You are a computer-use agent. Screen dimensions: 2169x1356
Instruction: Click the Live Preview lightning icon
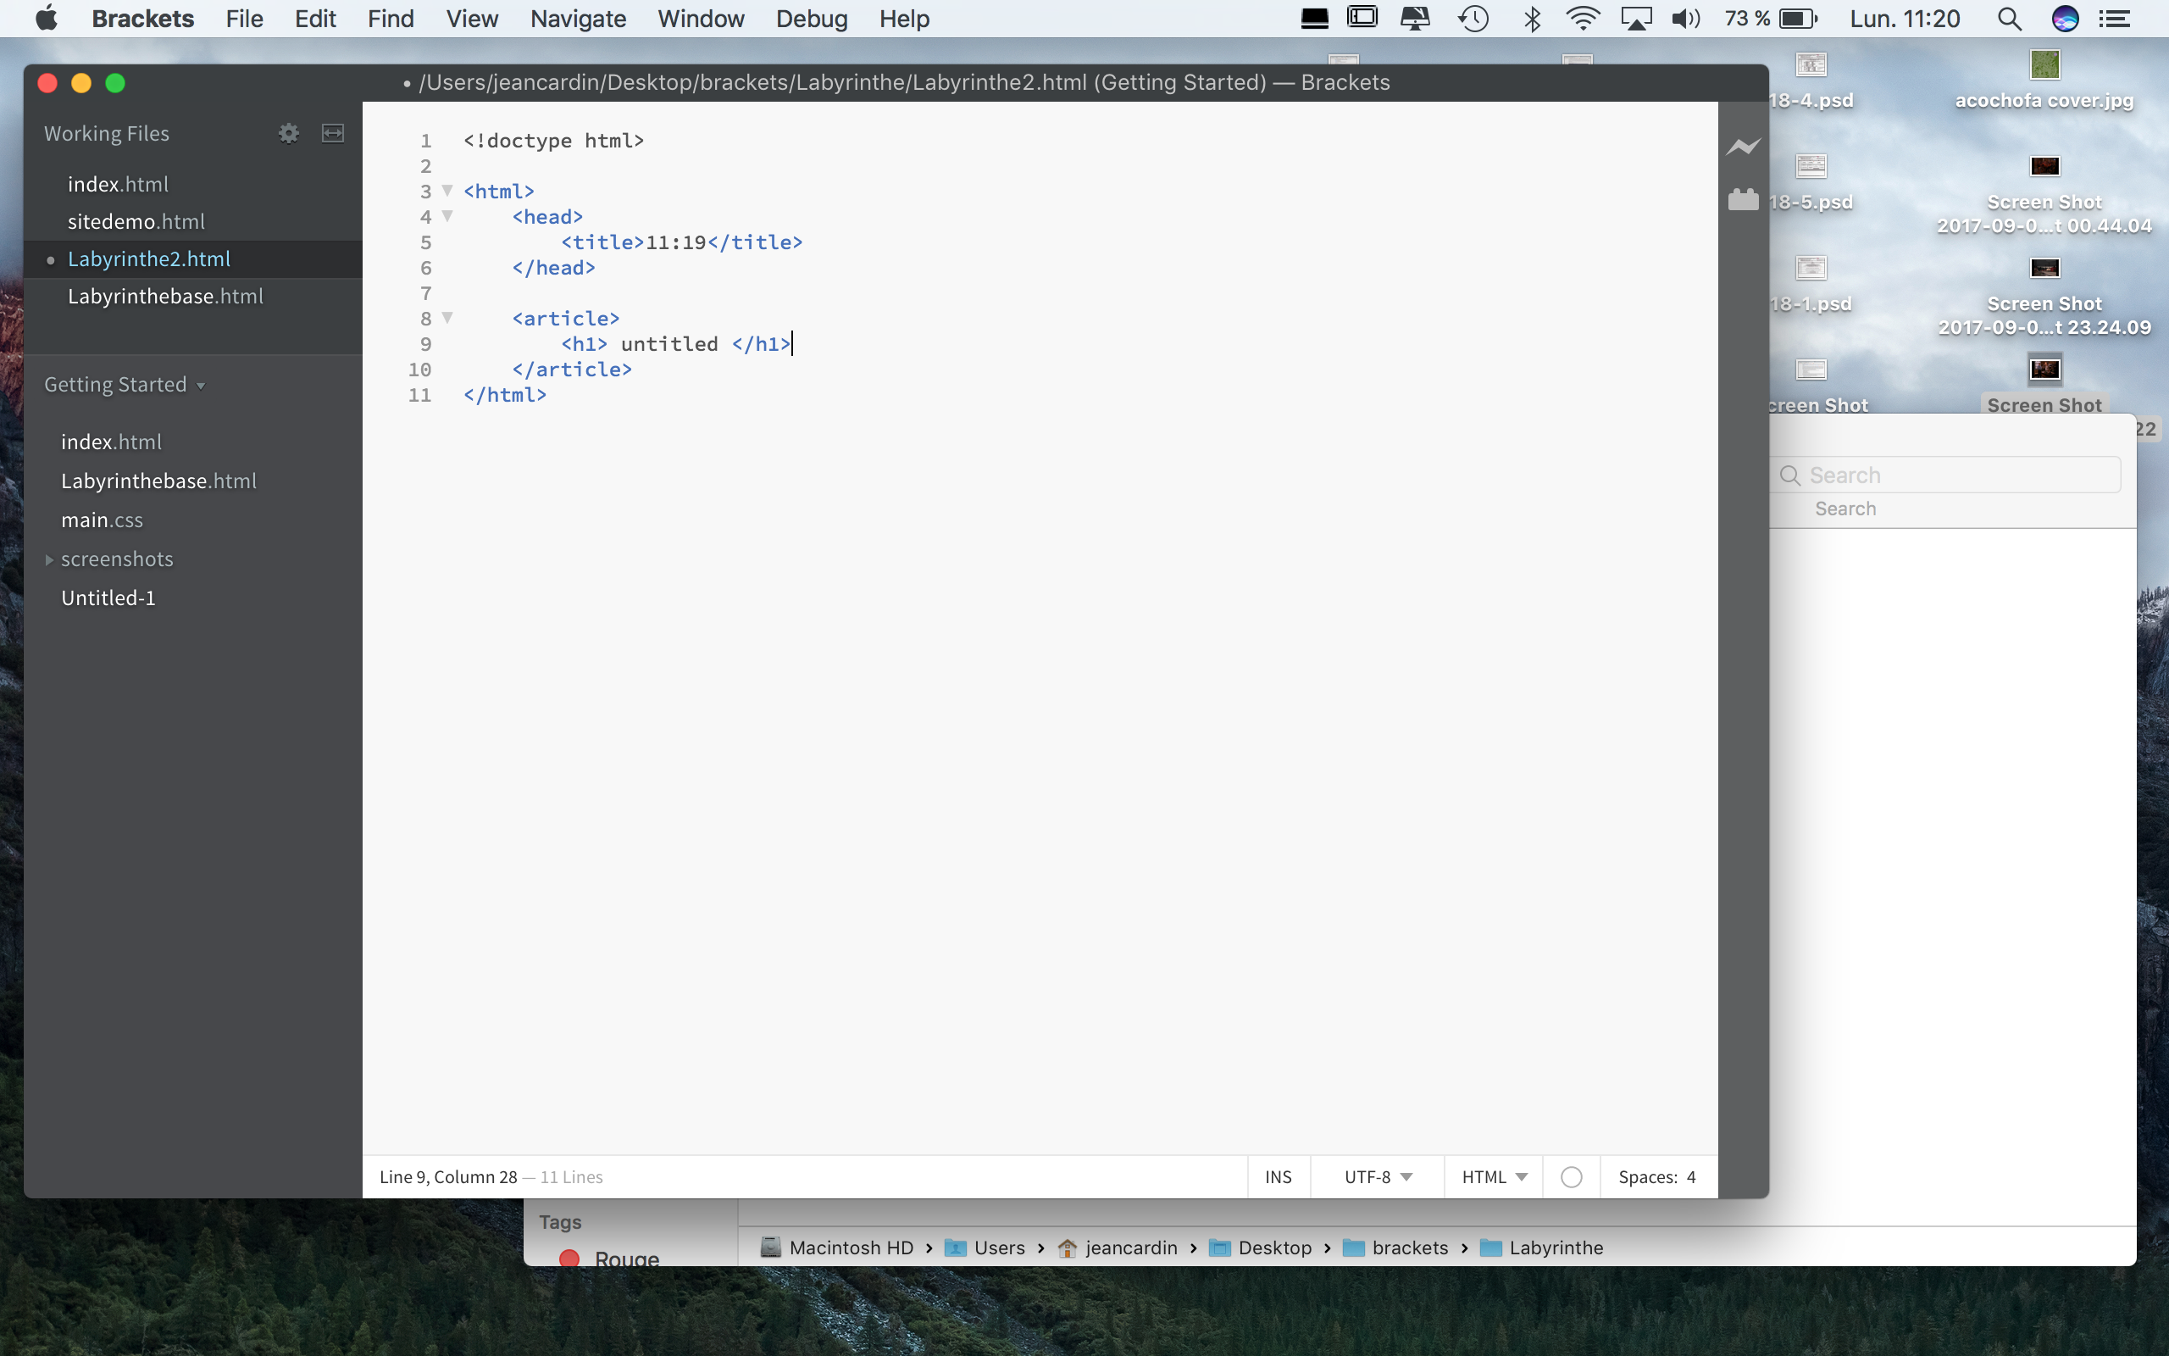pyautogui.click(x=1742, y=146)
